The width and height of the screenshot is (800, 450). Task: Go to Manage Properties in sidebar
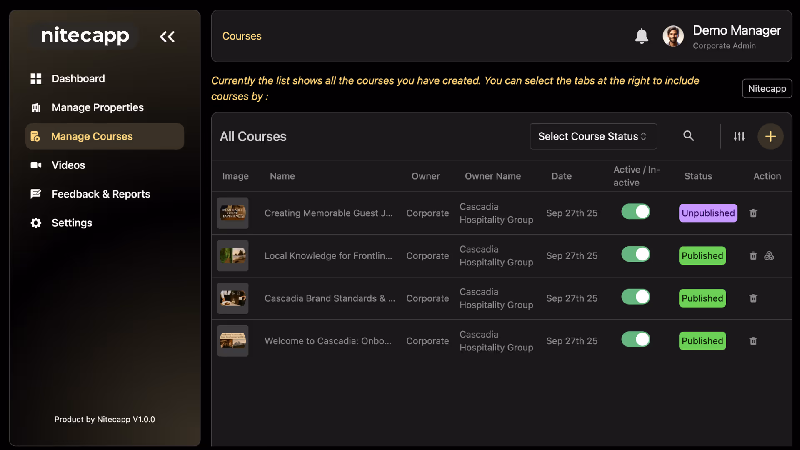point(97,107)
